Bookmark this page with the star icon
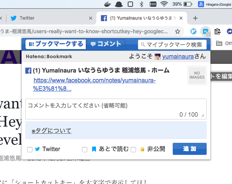The image size is (232, 184). click(178, 31)
